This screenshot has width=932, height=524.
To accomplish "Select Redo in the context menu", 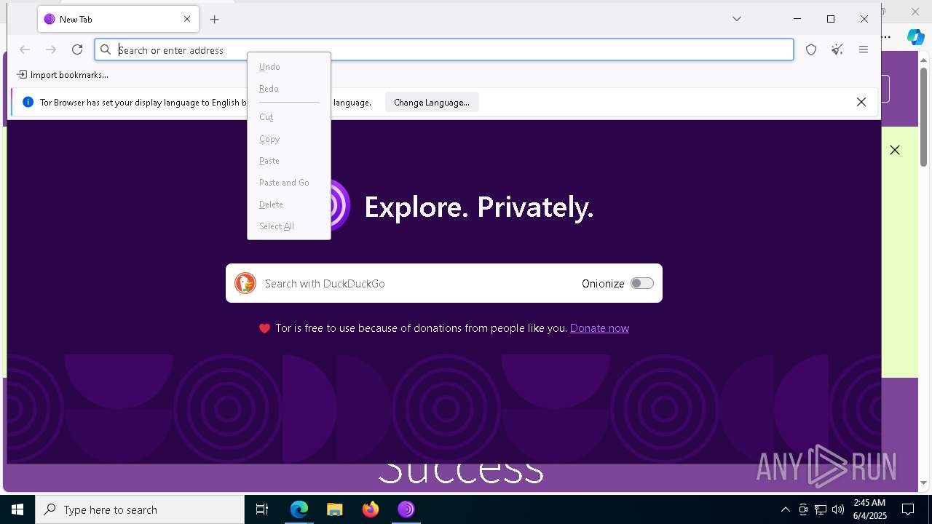I will [289, 89].
